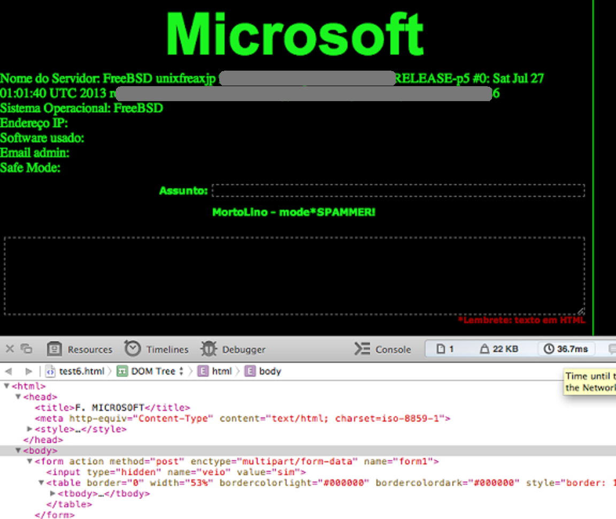Select the </table> closing tag line
This screenshot has width=616, height=519.
coord(69,504)
